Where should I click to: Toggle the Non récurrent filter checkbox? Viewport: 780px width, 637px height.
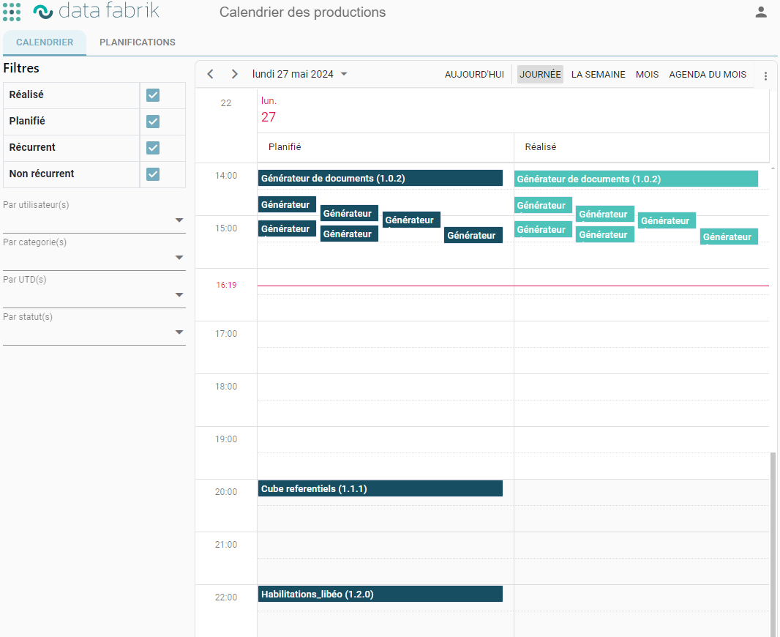tap(153, 174)
